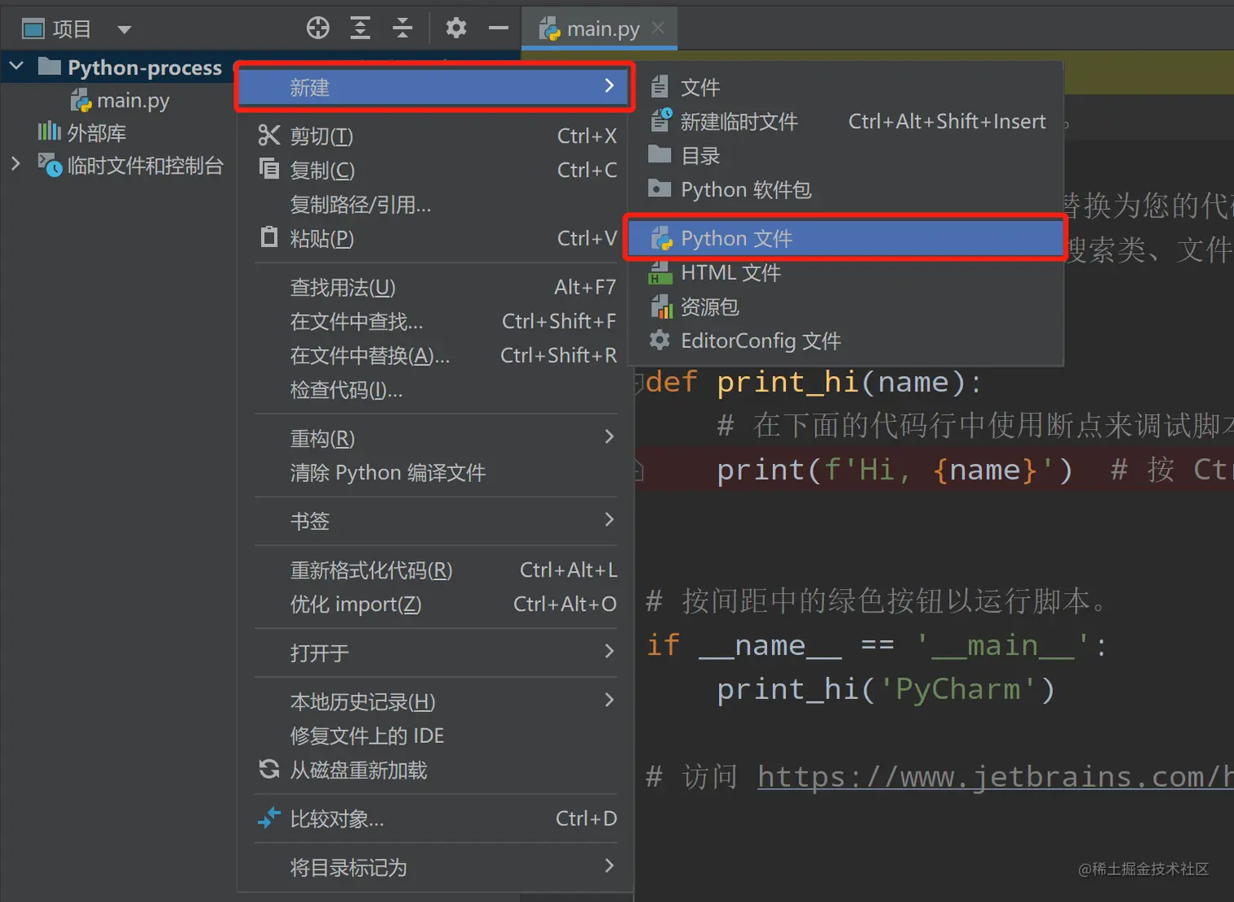Screen dimensions: 1234x902
Task: Choose 重新格式化代码(R) menu entry
Action: [x=437, y=570]
